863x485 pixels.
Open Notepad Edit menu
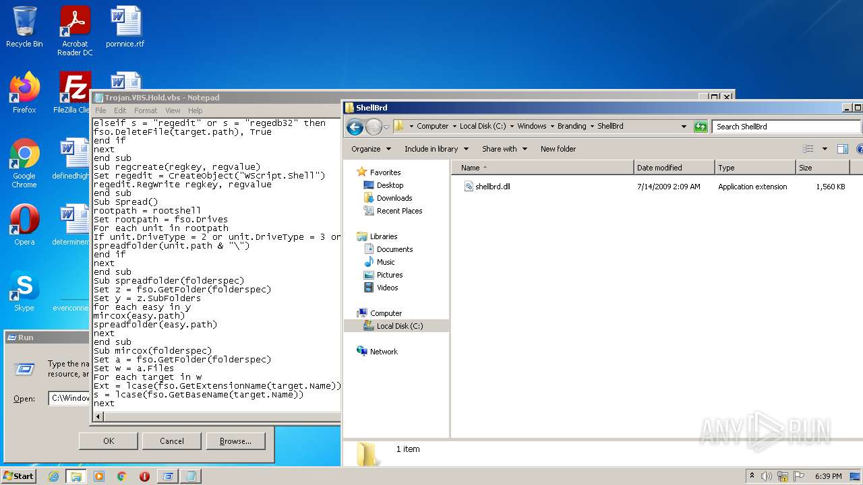click(120, 110)
